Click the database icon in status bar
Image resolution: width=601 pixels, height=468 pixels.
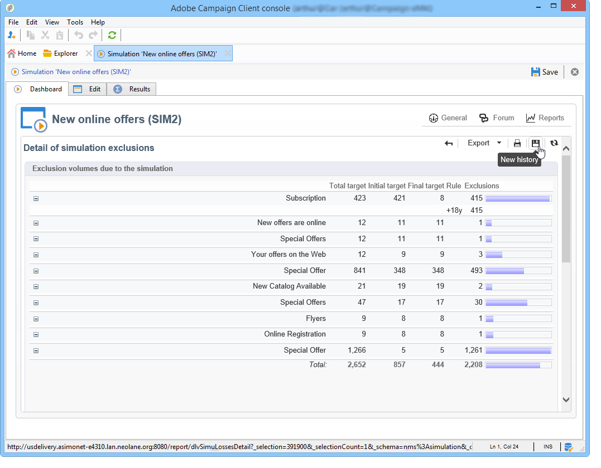[569, 447]
